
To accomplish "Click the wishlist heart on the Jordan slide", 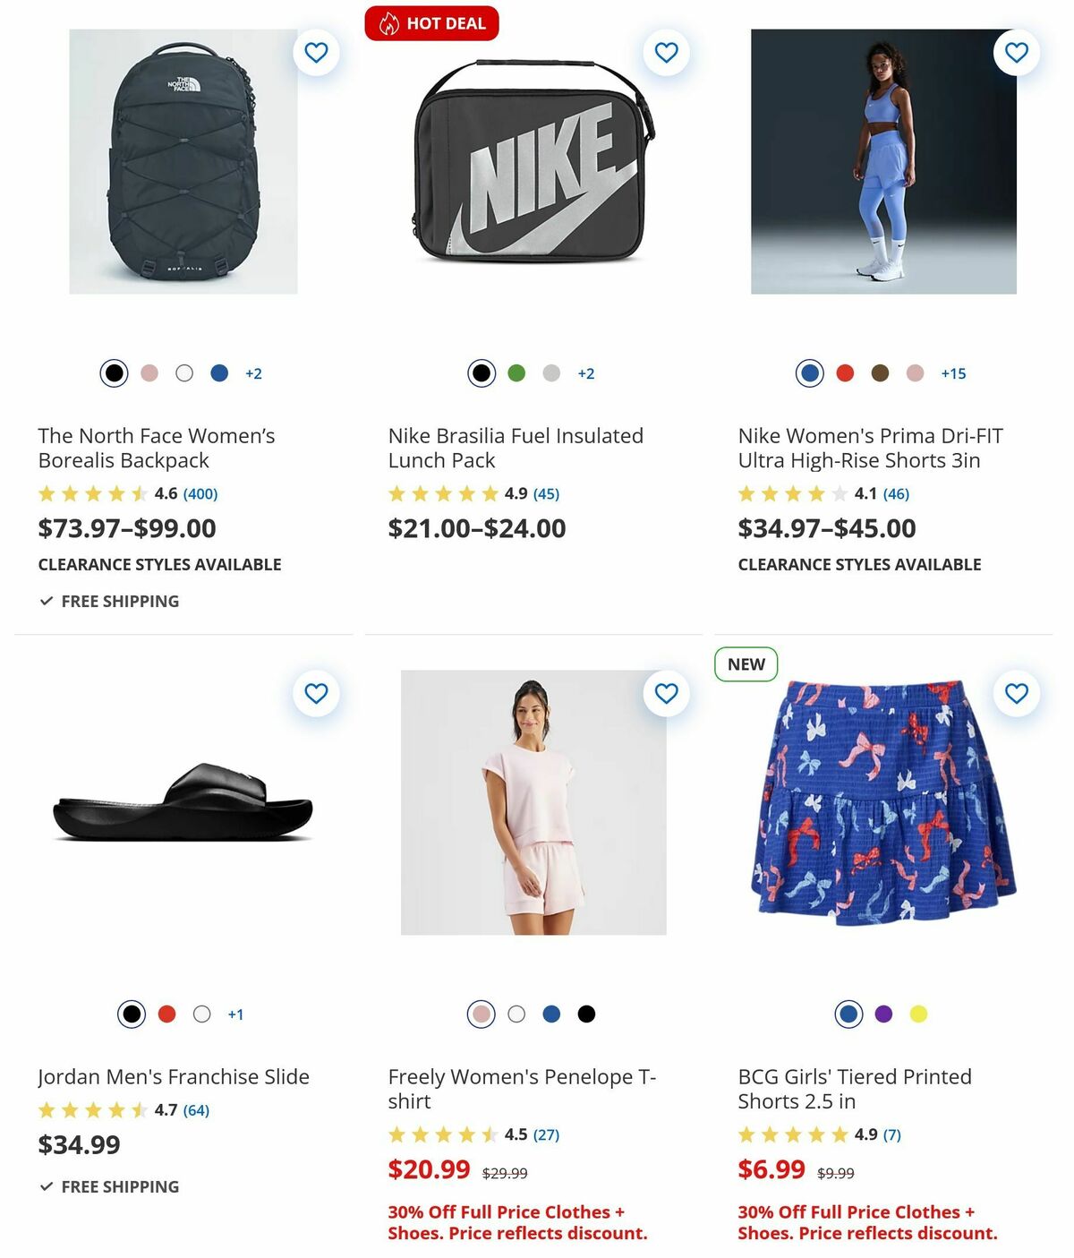I will [315, 693].
